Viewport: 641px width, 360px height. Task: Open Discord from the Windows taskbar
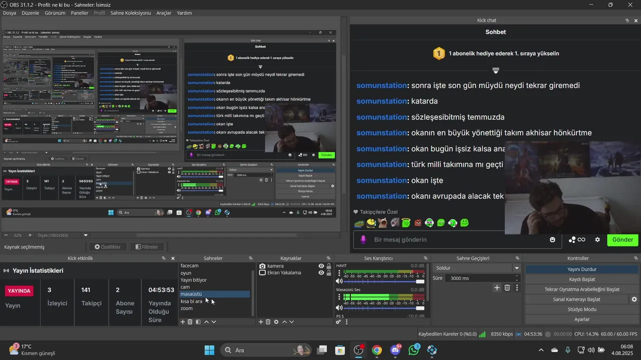pyautogui.click(x=396, y=350)
